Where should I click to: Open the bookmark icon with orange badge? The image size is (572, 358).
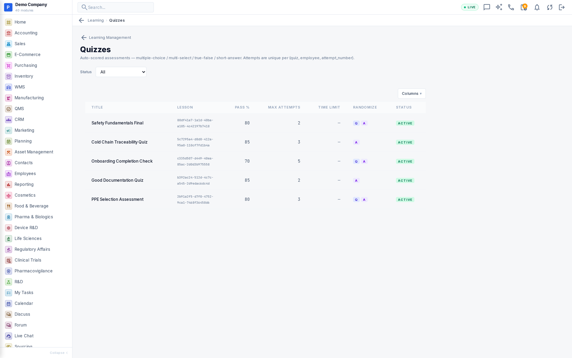tap(524, 7)
